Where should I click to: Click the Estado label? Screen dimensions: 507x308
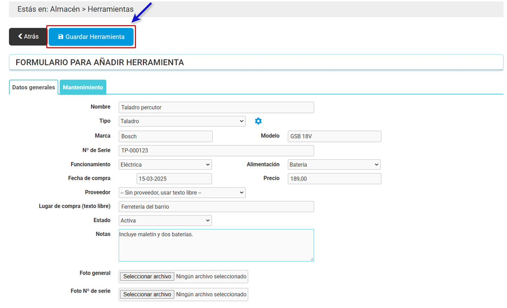coord(102,220)
